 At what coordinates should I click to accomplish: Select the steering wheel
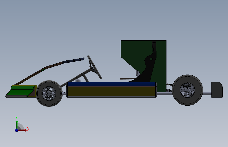tap(94, 67)
